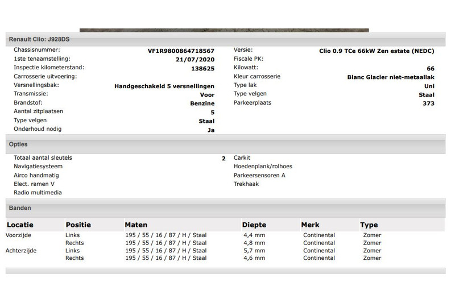Viewport: 455px width, 303px height.
Task: Click the Type column header in Banden
Action: [x=369, y=225]
